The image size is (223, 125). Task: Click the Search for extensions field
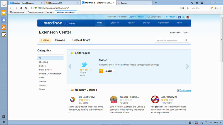[x=169, y=40]
